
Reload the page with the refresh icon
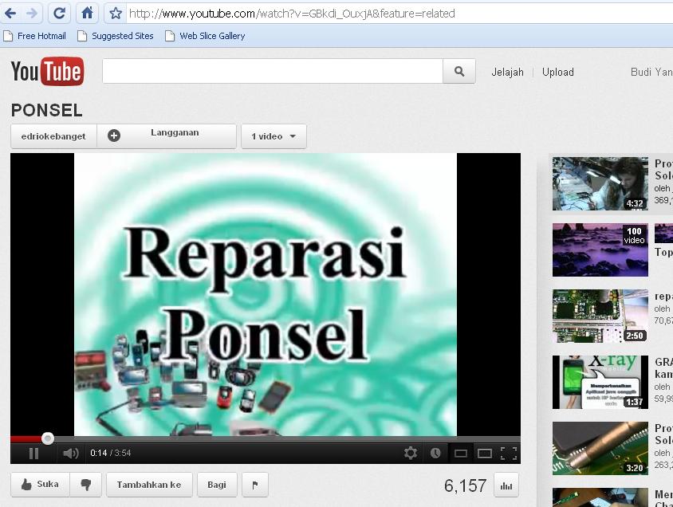[59, 14]
